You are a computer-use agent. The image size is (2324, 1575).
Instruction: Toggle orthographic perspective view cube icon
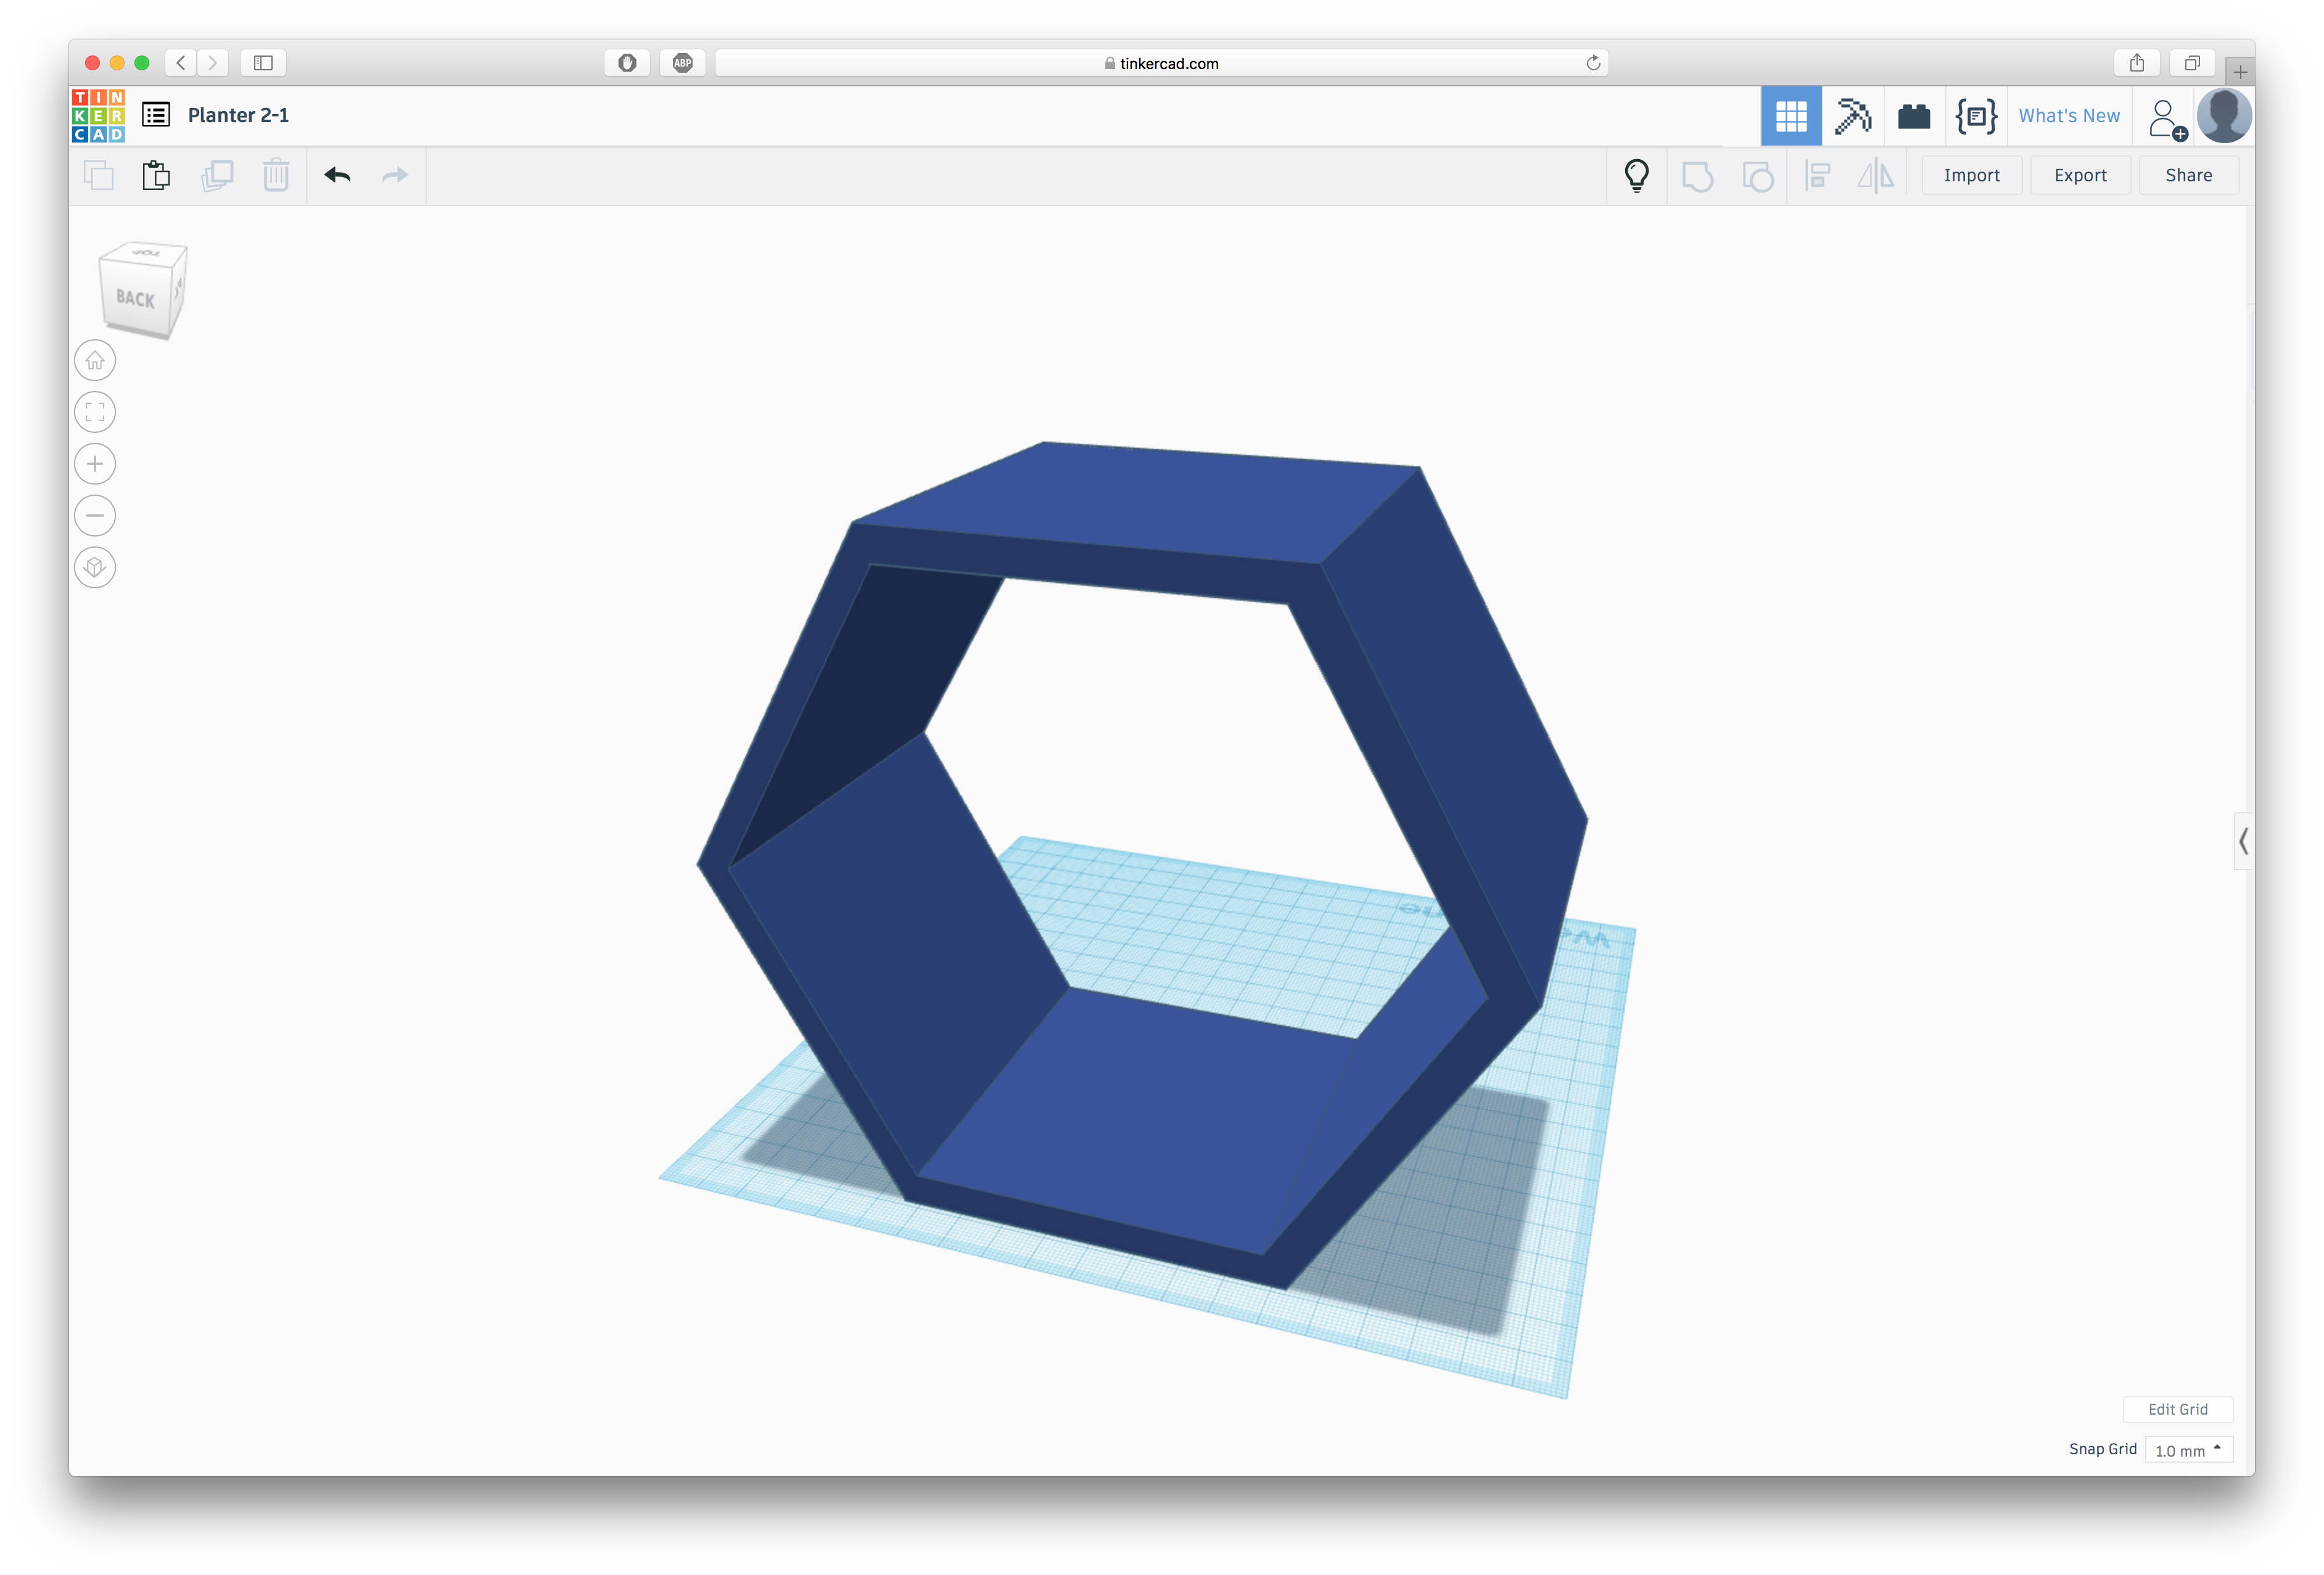(x=95, y=568)
